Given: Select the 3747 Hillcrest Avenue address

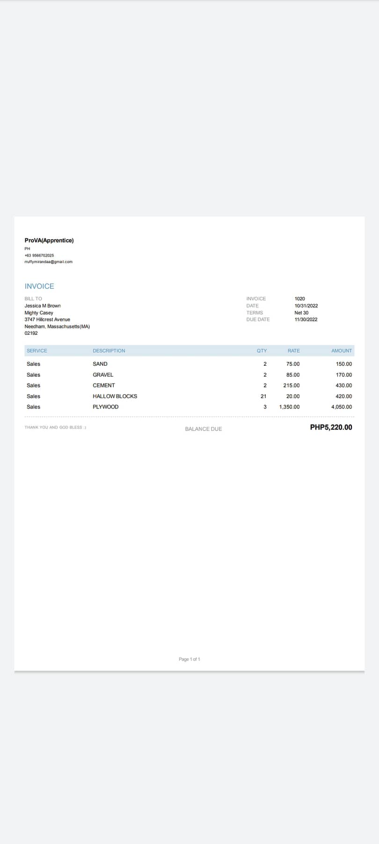Looking at the screenshot, I should pyautogui.click(x=47, y=319).
